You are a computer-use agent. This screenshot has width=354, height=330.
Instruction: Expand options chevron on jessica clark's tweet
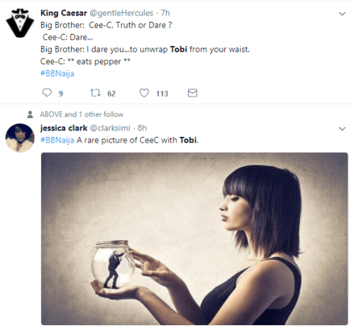(x=342, y=129)
